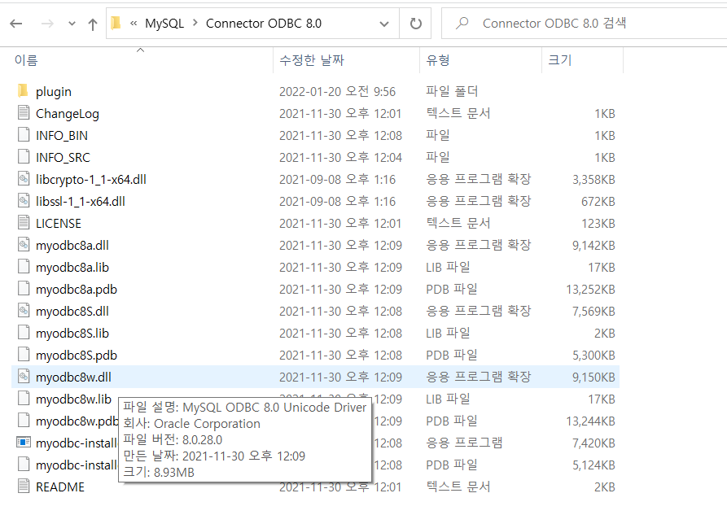Click the 7,420KB size value
The height and width of the screenshot is (515, 727).
click(x=593, y=443)
